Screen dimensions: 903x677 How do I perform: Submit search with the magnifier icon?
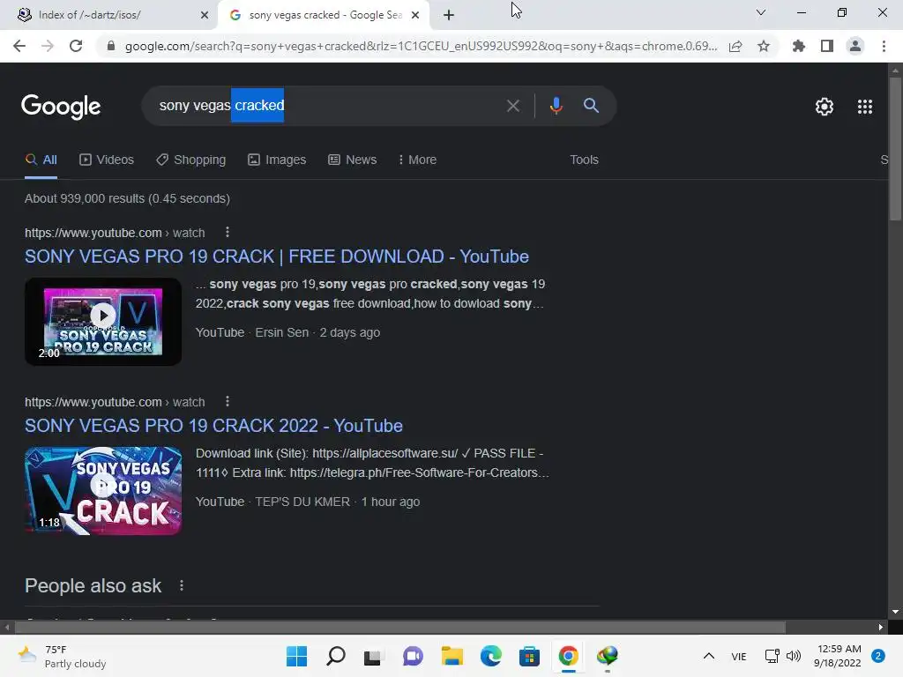click(591, 106)
